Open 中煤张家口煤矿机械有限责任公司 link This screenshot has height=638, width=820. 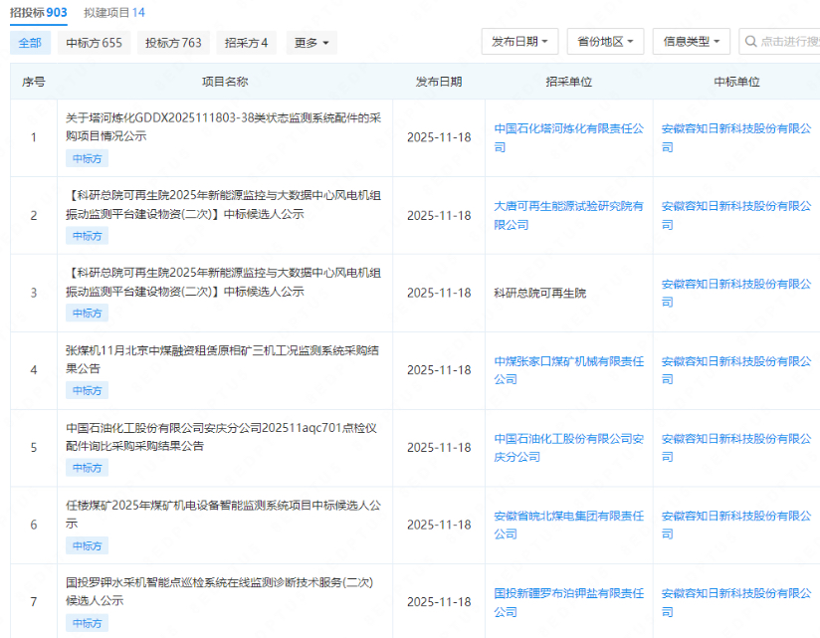tap(569, 370)
